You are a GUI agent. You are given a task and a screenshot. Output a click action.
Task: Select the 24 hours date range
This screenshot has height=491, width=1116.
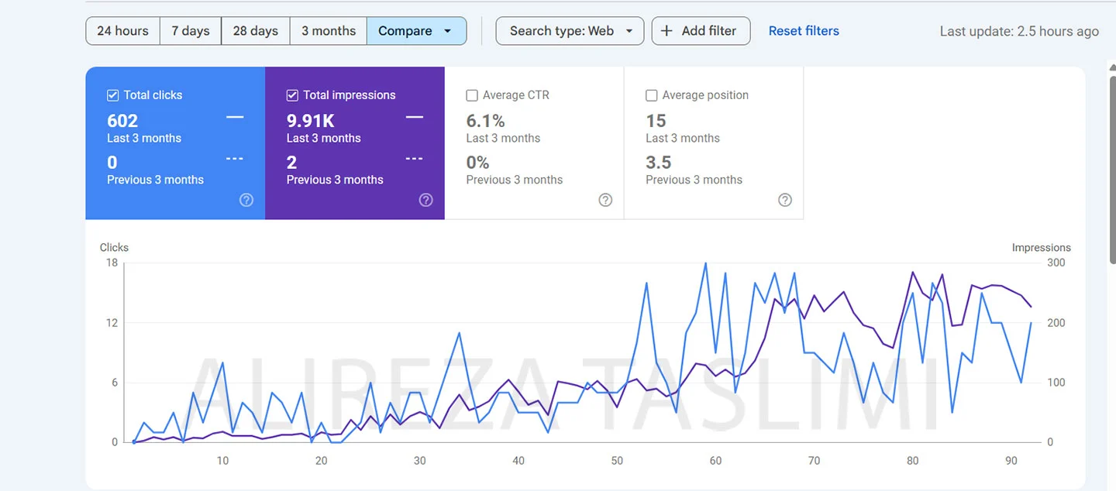(x=122, y=31)
